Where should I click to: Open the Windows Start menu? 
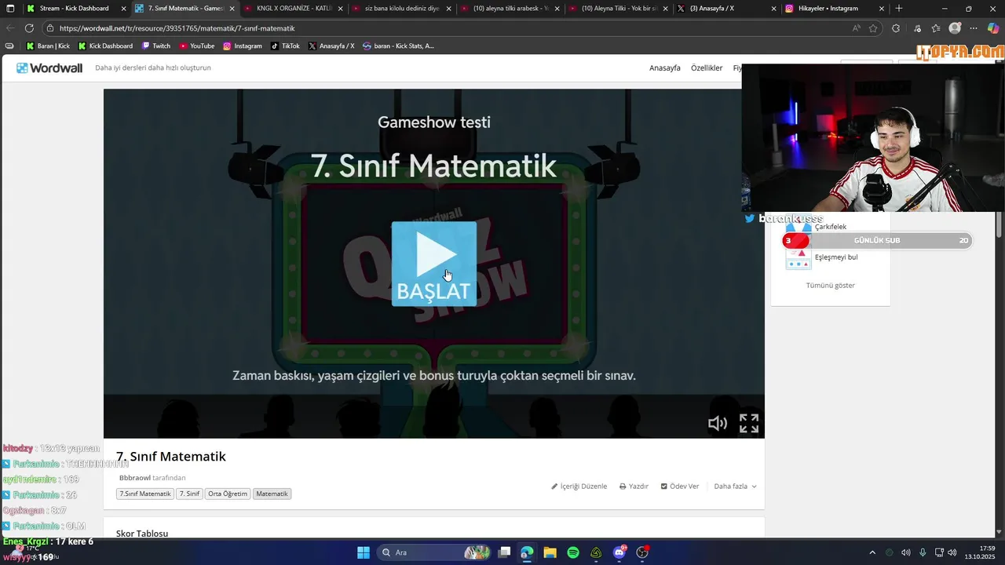coord(364,552)
